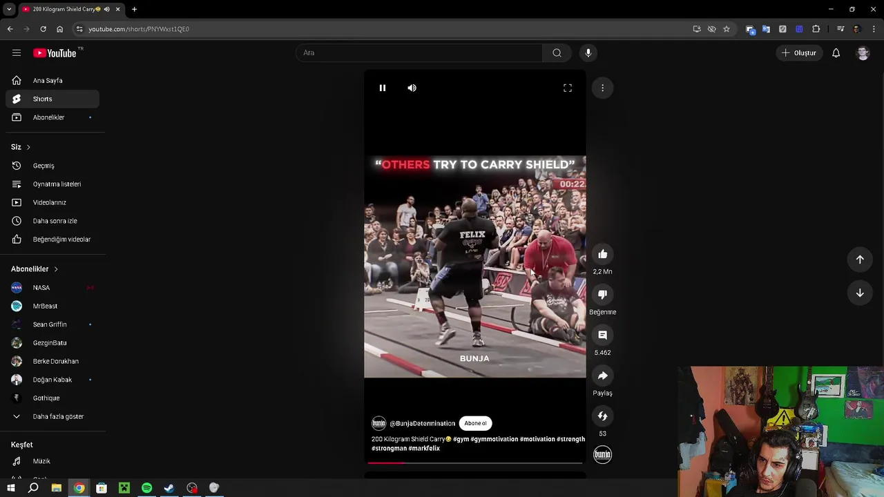Open the Remix button showing 53

point(602,416)
